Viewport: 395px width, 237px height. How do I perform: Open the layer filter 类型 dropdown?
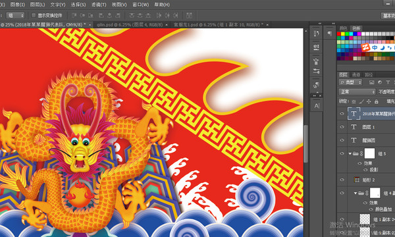pos(351,82)
